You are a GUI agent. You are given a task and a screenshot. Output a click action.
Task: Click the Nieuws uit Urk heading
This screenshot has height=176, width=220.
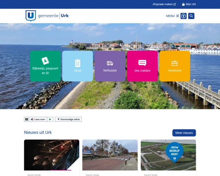pyautogui.click(x=38, y=132)
